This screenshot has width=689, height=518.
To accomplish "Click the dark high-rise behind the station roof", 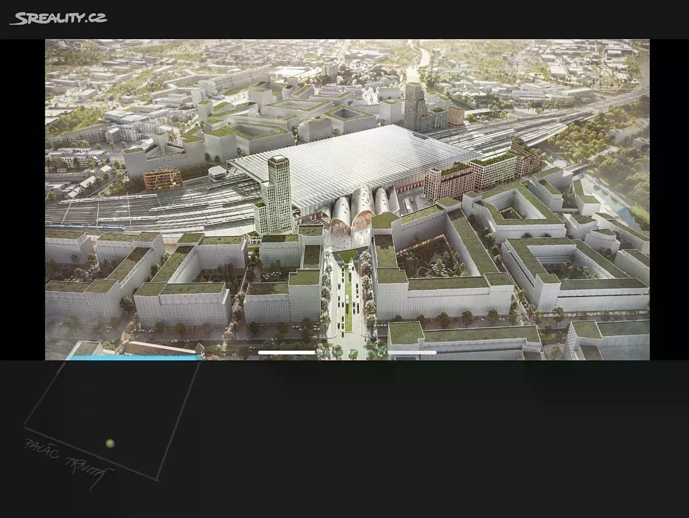I will pos(415,107).
